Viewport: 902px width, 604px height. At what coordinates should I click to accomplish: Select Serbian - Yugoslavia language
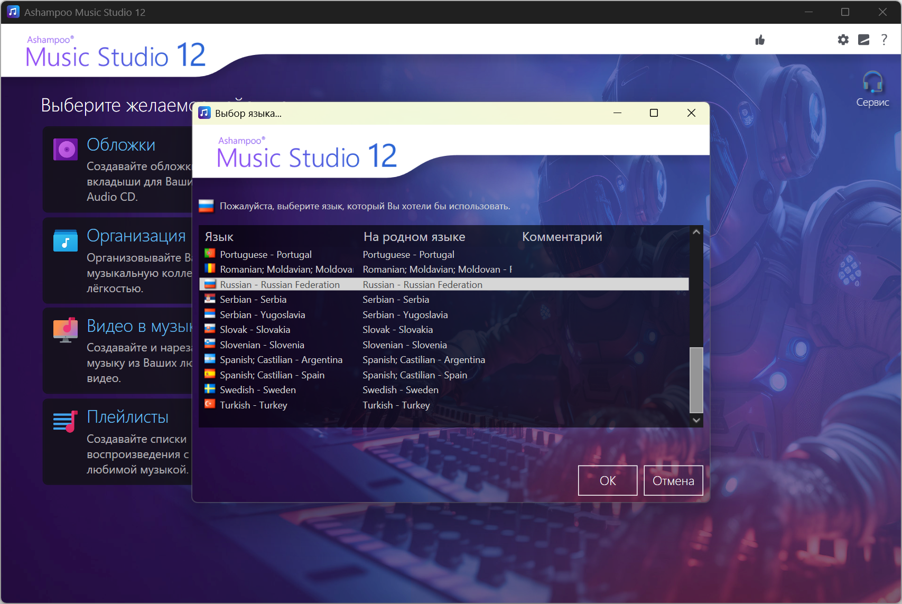[262, 314]
